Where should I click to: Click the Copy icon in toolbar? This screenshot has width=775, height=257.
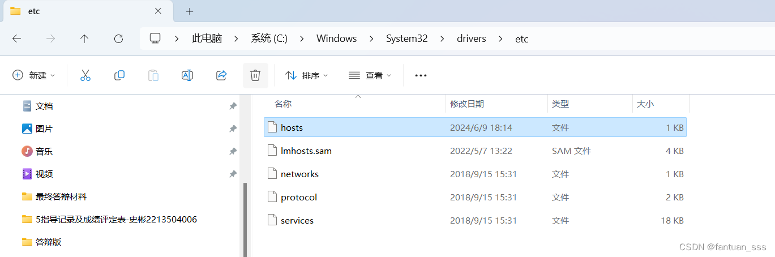pyautogui.click(x=119, y=75)
